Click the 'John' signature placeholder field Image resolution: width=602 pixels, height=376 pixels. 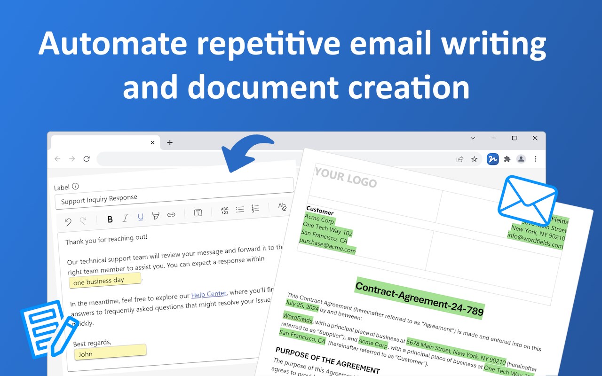coord(110,352)
